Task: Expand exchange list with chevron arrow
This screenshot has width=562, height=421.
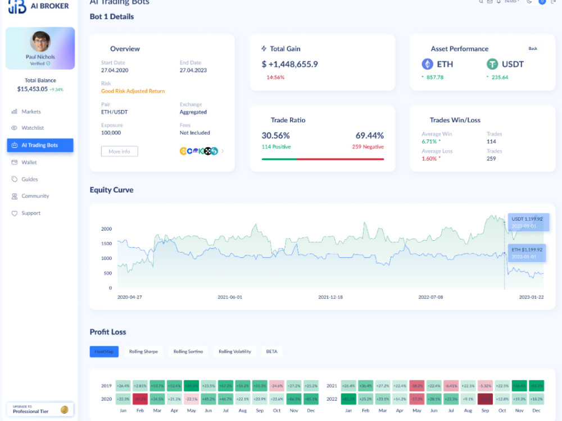Action: (x=223, y=151)
